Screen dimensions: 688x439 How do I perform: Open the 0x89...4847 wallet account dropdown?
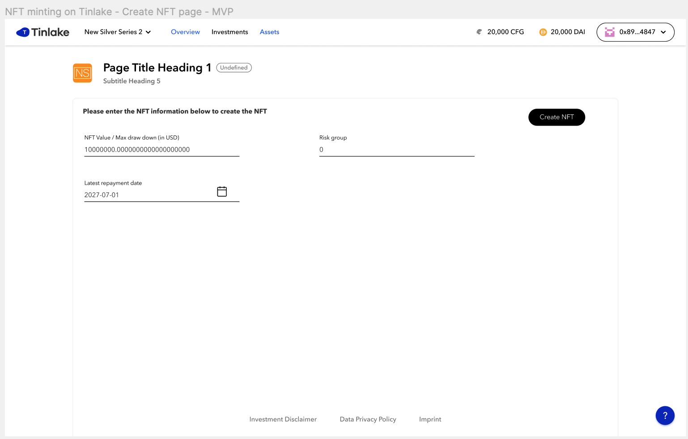pos(635,32)
